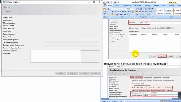Open the underline style dropdown arrow
181x102 pixels.
point(120,12)
